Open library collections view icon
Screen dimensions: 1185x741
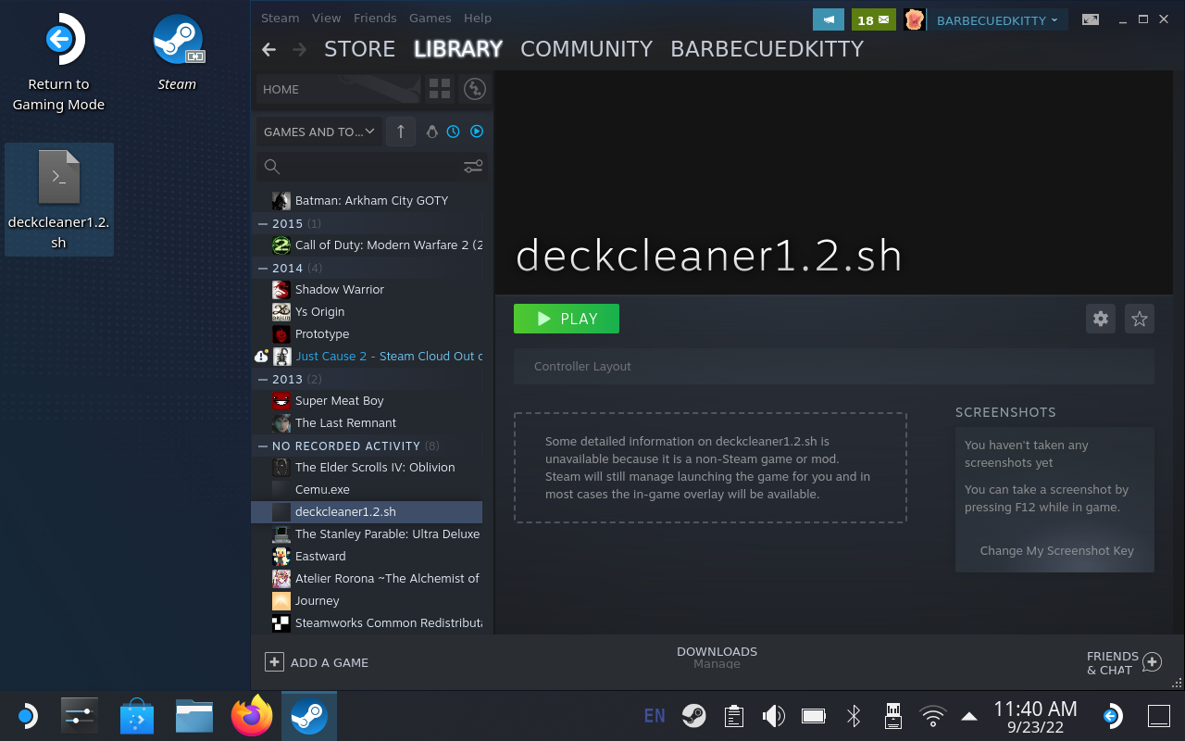coord(474,89)
